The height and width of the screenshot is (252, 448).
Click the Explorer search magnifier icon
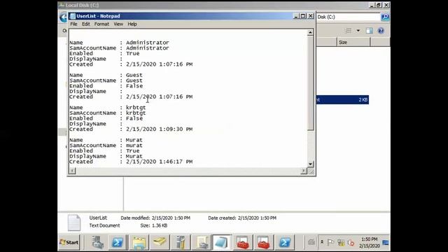(384, 17)
